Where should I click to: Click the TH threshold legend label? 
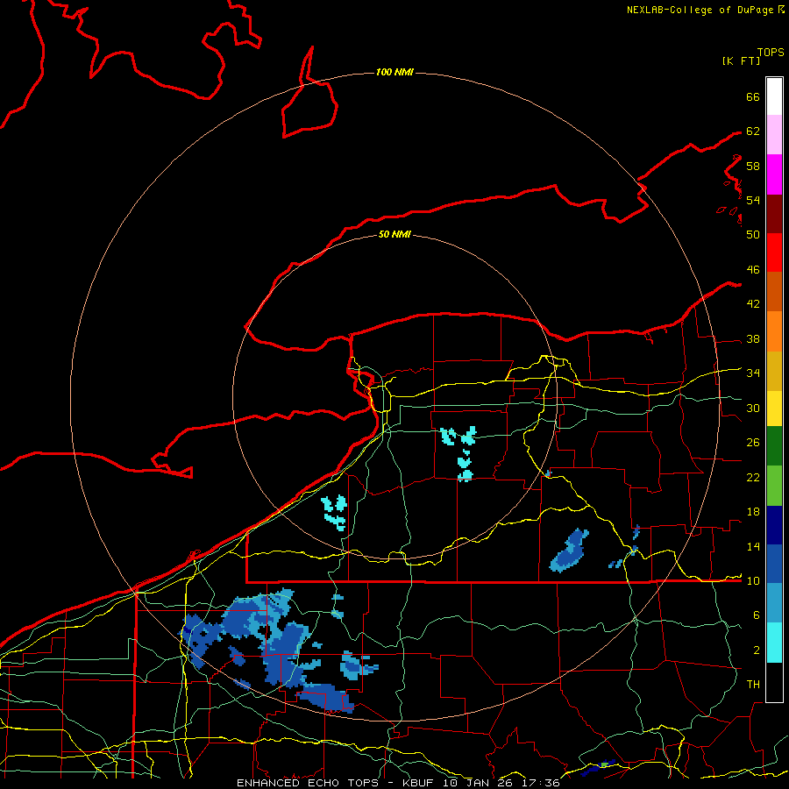tap(753, 685)
